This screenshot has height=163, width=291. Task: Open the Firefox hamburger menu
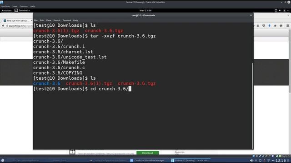tap(288, 26)
